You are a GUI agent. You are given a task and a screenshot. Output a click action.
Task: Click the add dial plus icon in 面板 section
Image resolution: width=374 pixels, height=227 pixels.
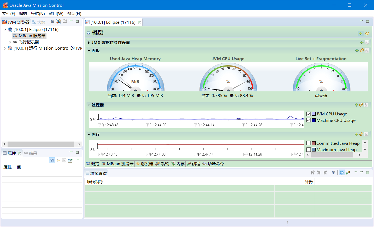coord(357,50)
